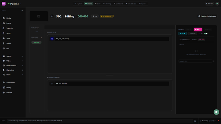The width and height of the screenshot is (221, 124).
Task: Select the NOTES tab
Action: pyautogui.click(x=194, y=40)
